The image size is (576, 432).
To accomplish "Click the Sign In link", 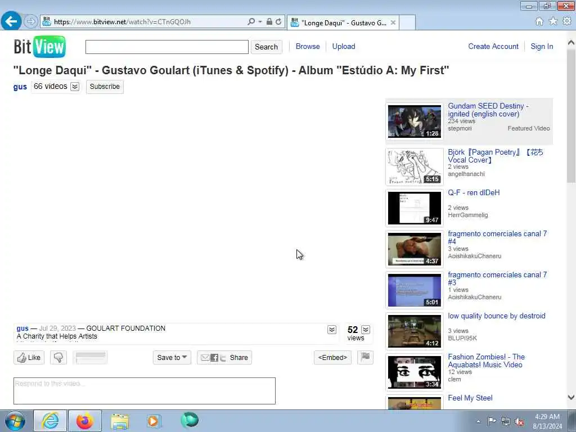I will pyautogui.click(x=542, y=46).
